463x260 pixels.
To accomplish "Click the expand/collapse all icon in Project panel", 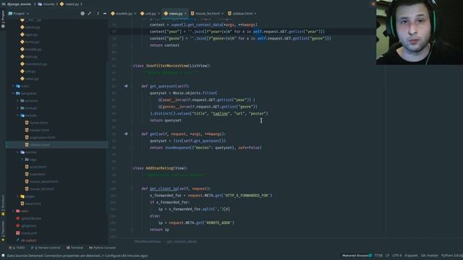I will pos(90,14).
